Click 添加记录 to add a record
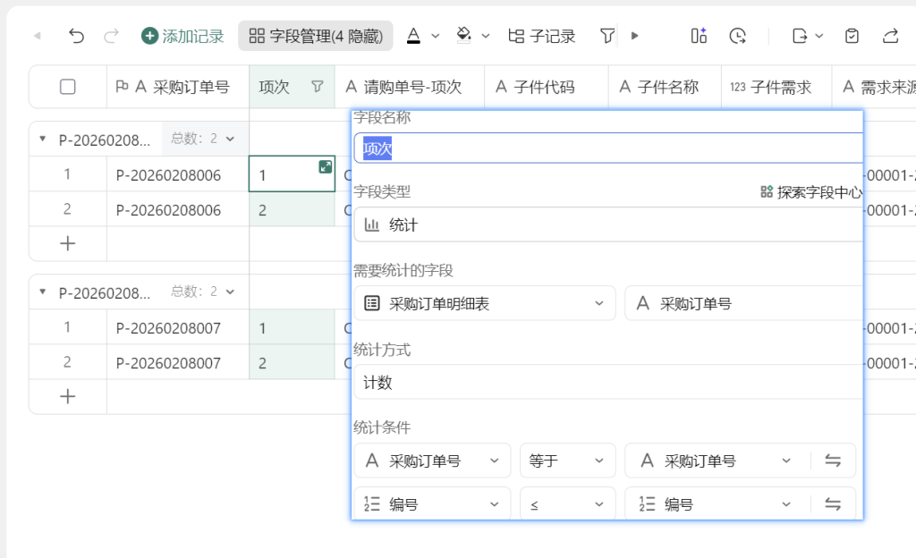 182,36
